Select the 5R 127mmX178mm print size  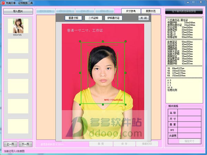[x=176, y=73]
